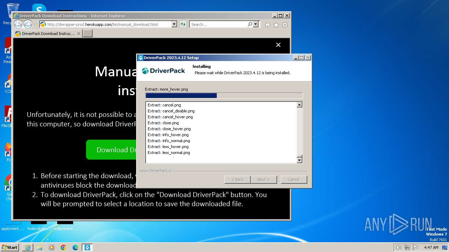Viewport: 449px width, 252px height.
Task: Maximize the Internet Explorer window
Action: pyautogui.click(x=281, y=16)
